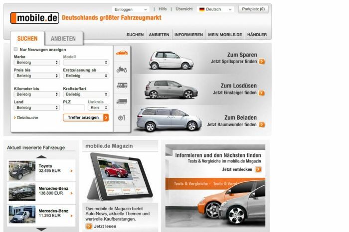Click arrow next to Mercedes-Benz 138.800 EUR
Screen dimensions: 349x232
pyautogui.click(x=71, y=193)
